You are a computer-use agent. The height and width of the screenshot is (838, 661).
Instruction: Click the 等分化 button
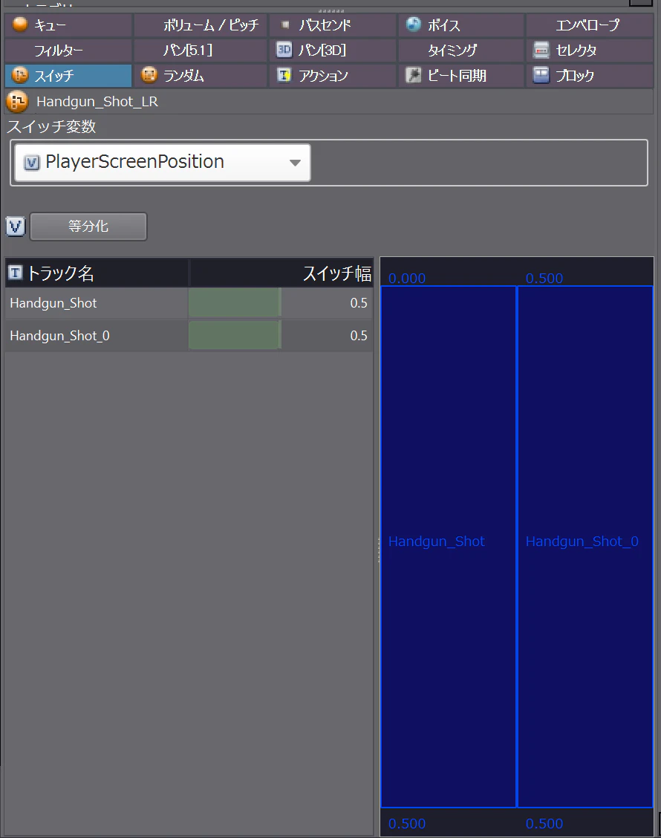(x=88, y=227)
